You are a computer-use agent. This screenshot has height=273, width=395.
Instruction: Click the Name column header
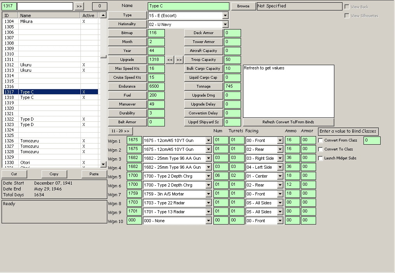coord(49,16)
